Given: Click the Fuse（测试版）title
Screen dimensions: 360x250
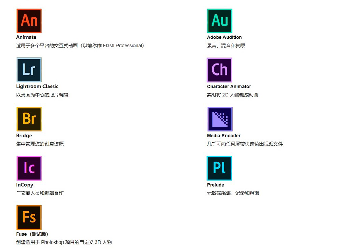Looking at the screenshot, I should 32,234.
